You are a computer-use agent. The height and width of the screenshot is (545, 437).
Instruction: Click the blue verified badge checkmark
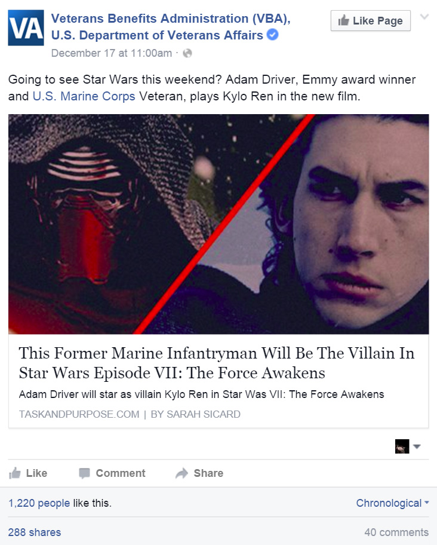272,35
